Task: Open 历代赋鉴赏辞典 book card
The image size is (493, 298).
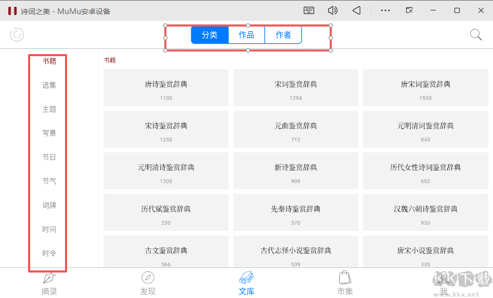Action: tap(166, 213)
